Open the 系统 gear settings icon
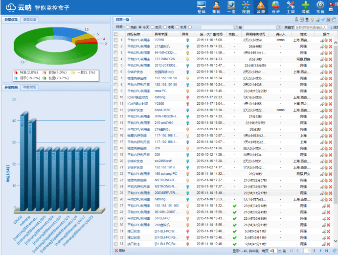 320,6
